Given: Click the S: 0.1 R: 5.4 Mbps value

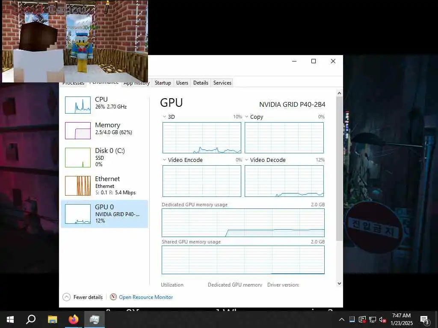Looking at the screenshot, I should pyautogui.click(x=115, y=193).
